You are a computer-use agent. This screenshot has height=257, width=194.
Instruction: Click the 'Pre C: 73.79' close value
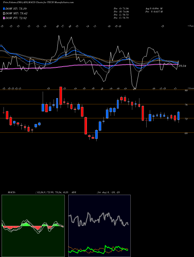[121, 18]
